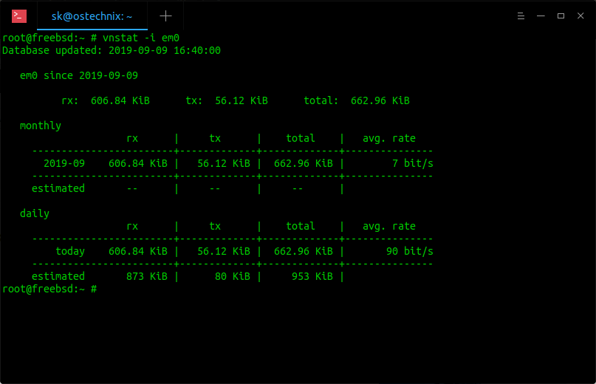Click the 'monthly' section heading
This screenshot has width=596, height=384.
(x=41, y=126)
